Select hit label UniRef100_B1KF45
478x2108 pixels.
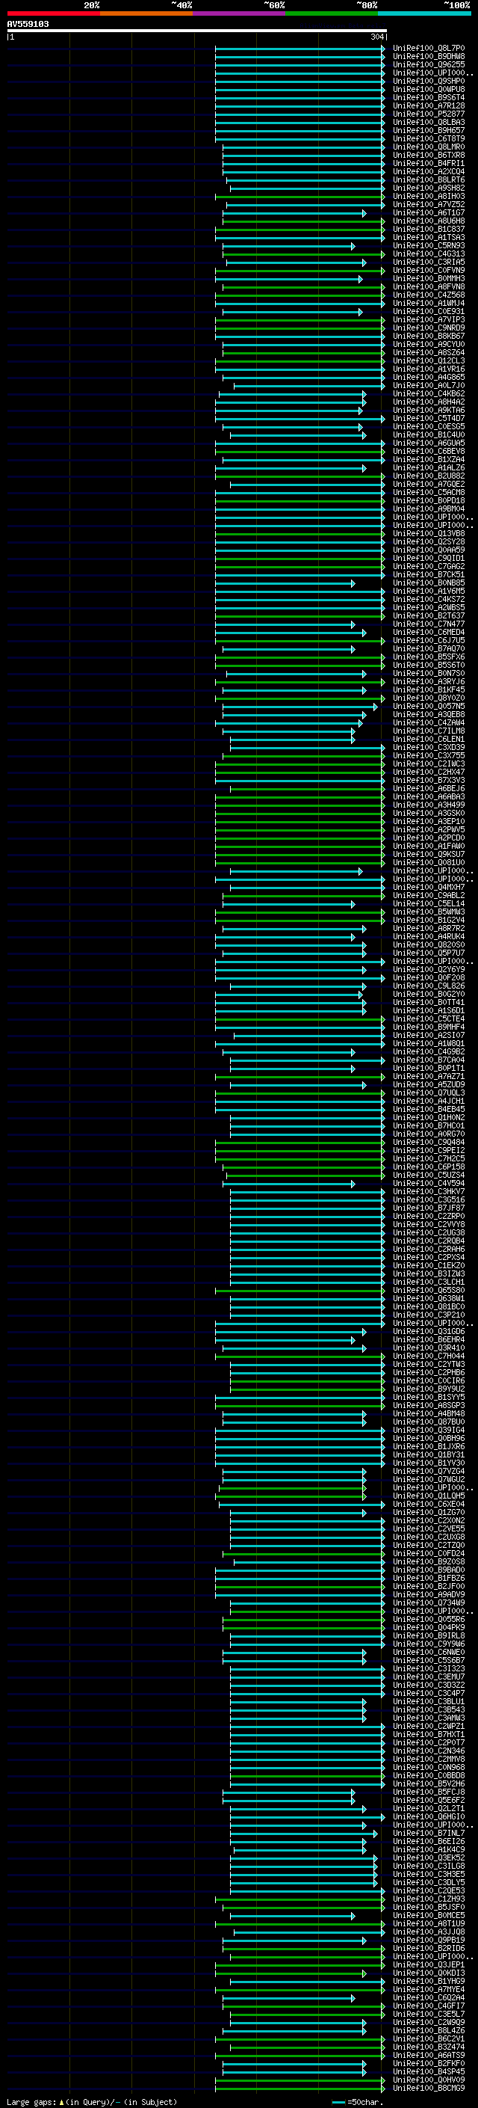pos(428,691)
